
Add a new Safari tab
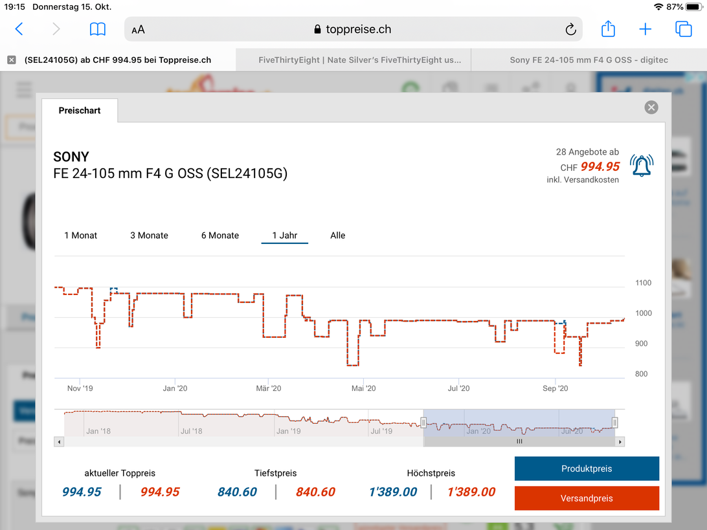pos(645,29)
